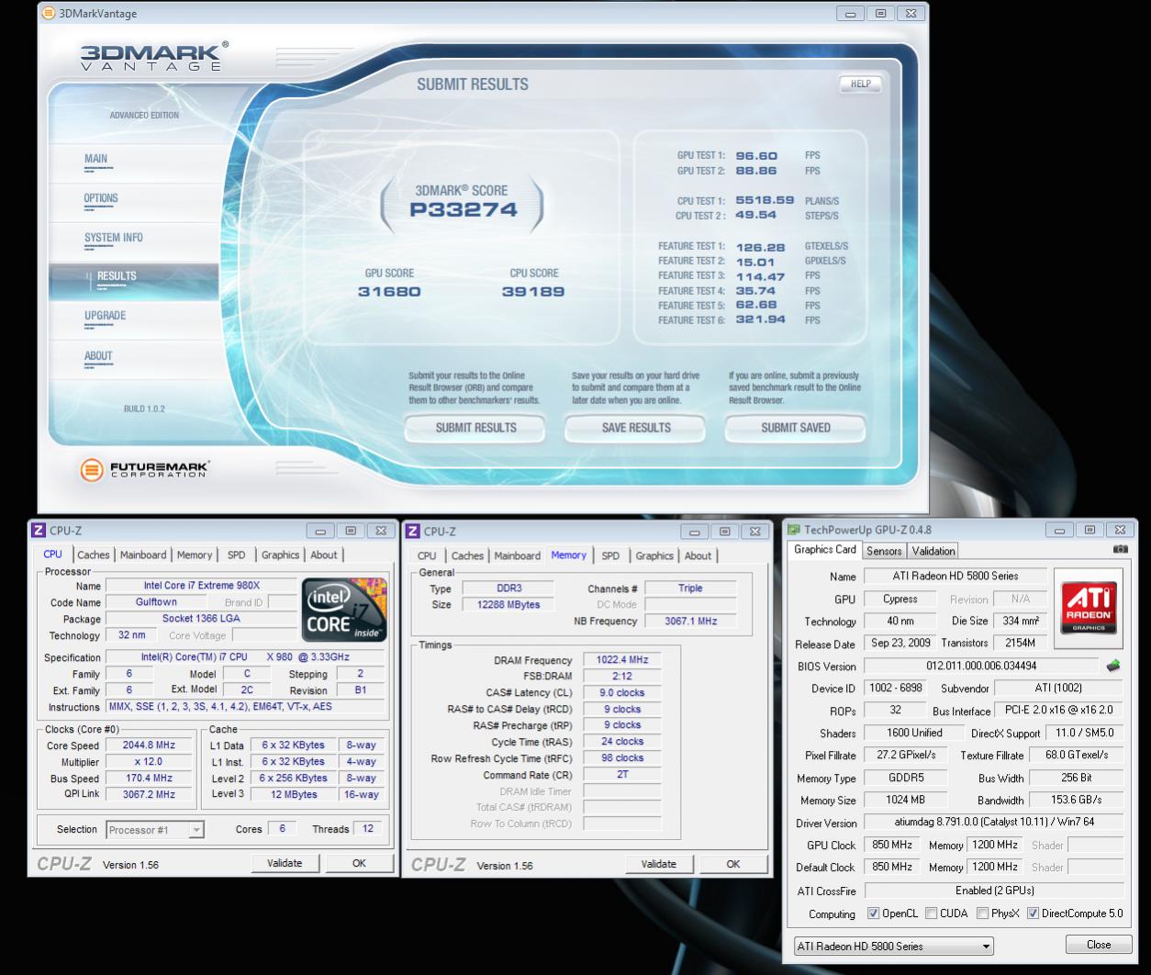Image resolution: width=1151 pixels, height=975 pixels.
Task: Click the Core Speed value 2044.8 MHz
Action: [149, 745]
